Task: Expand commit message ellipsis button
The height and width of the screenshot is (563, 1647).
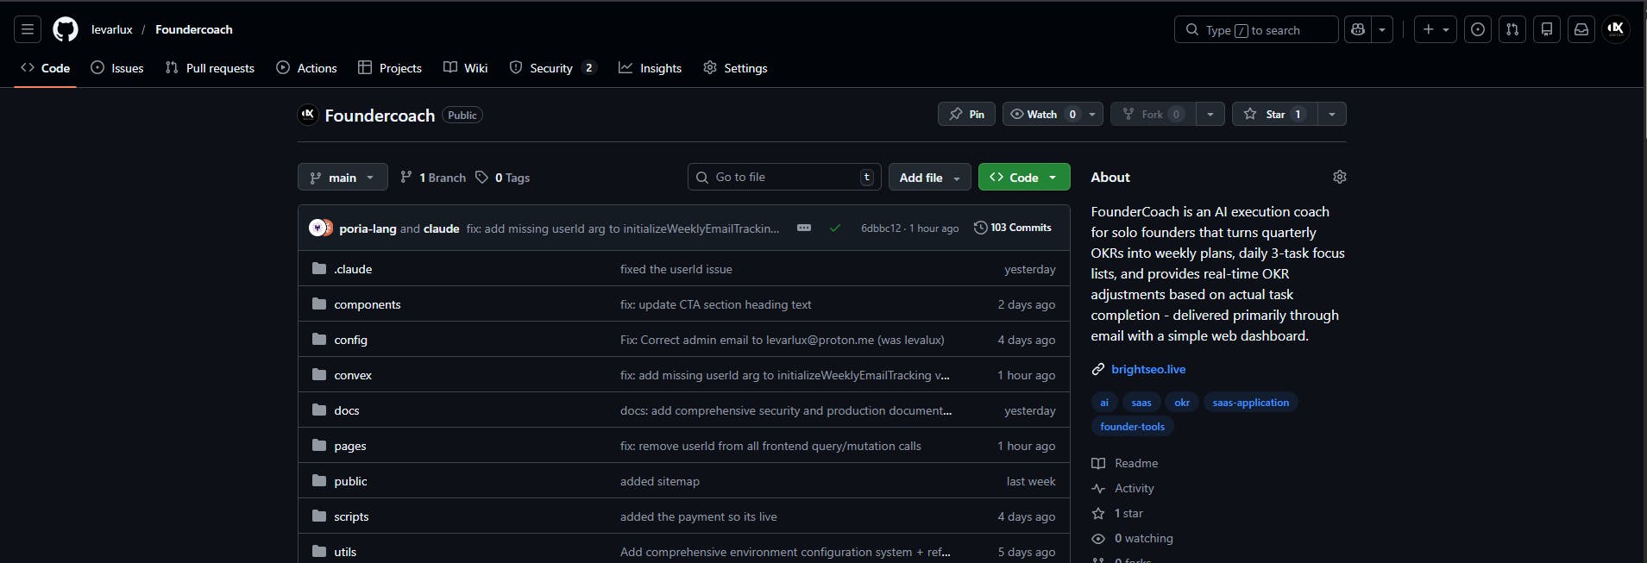Action: (x=804, y=228)
